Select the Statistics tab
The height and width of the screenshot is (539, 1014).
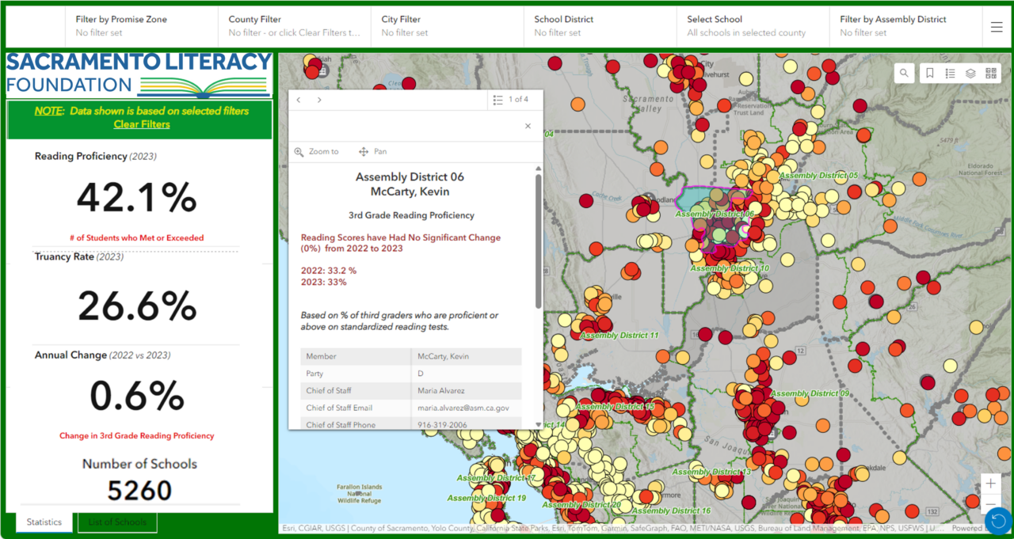(44, 522)
